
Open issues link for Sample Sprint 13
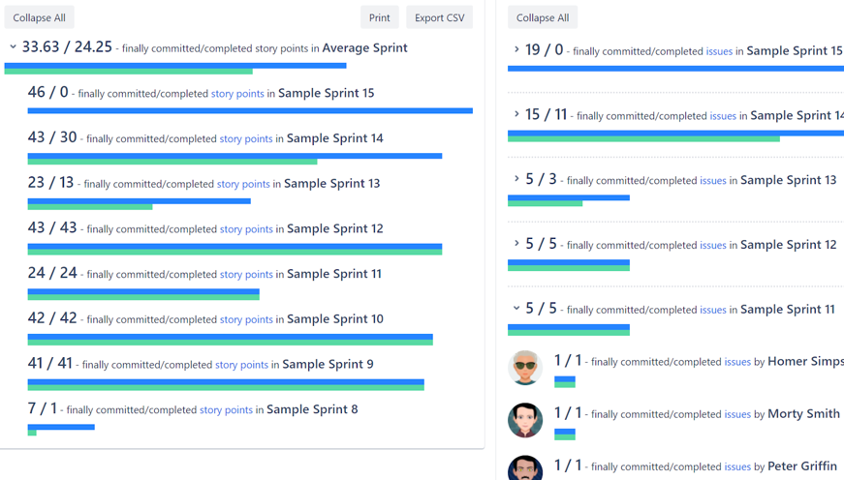point(712,181)
